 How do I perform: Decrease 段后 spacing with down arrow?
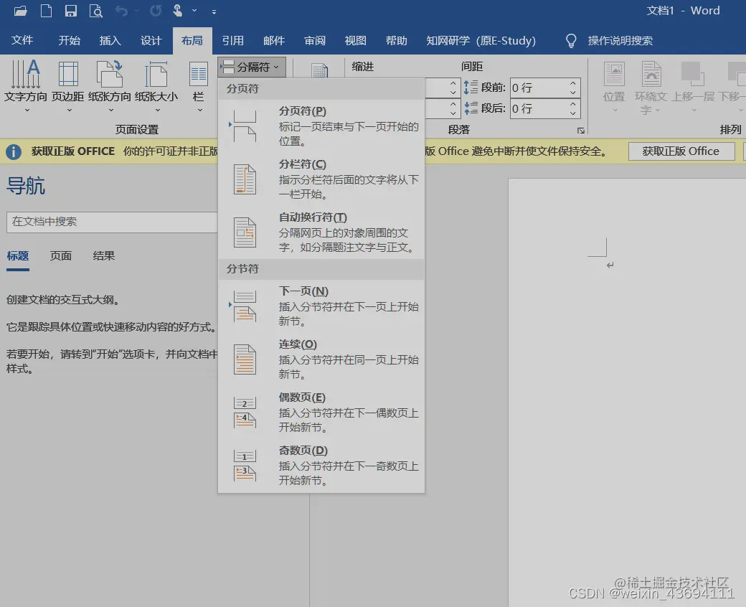pyautogui.click(x=573, y=113)
